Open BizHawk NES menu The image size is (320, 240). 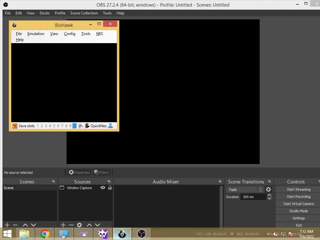click(100, 34)
